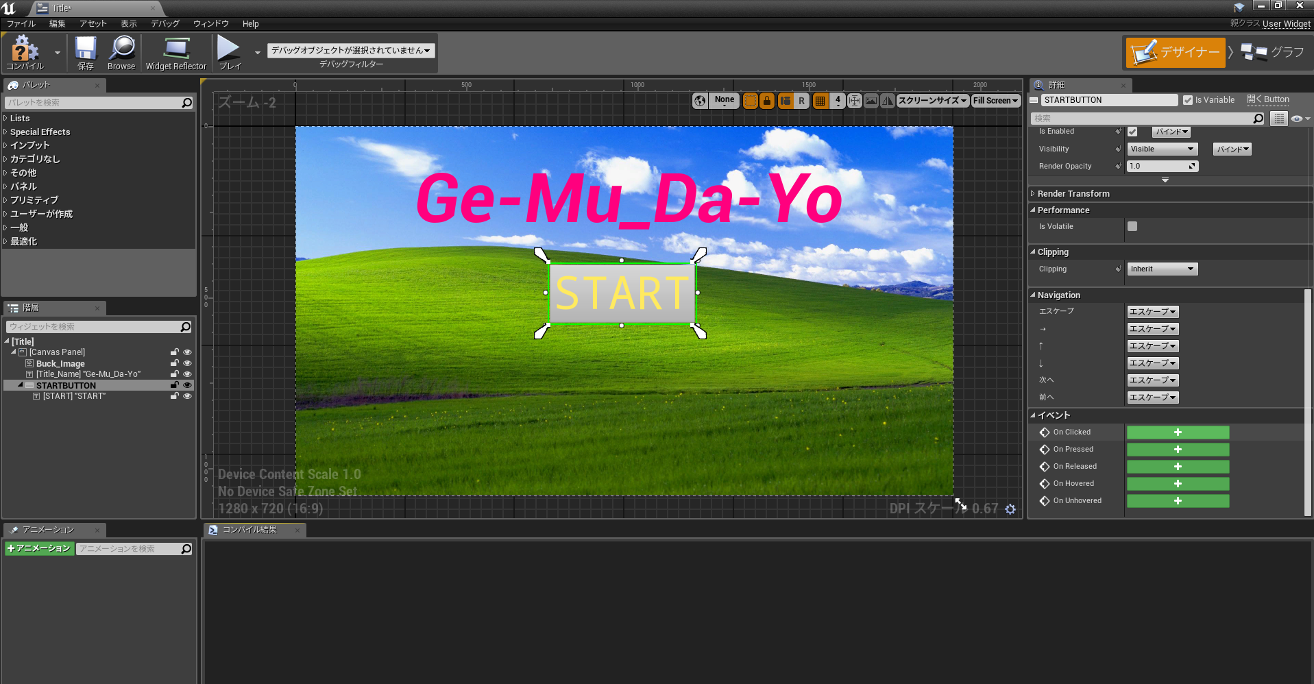This screenshot has width=1314, height=684.
Task: Add an On Clicked event binding
Action: coord(1177,432)
